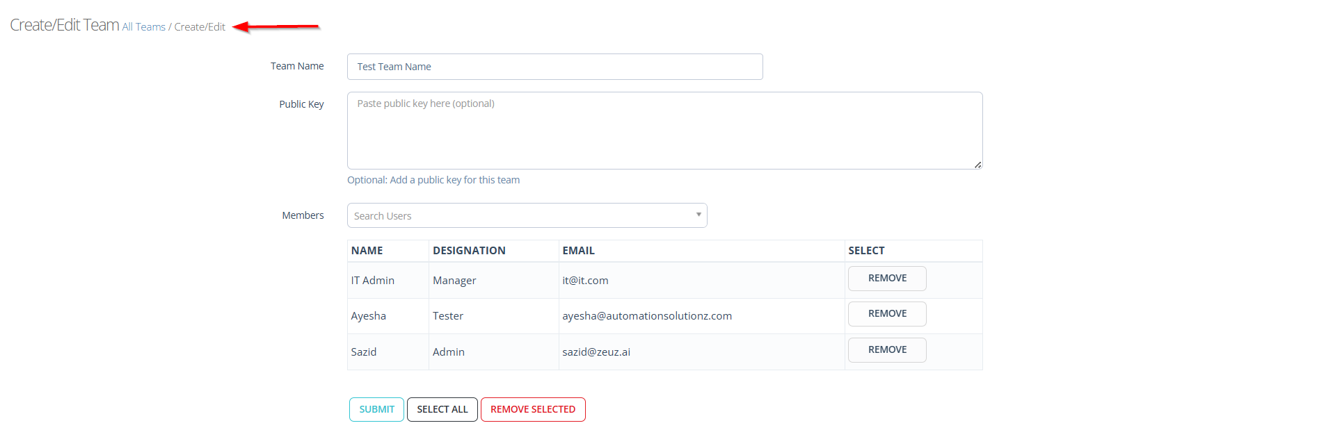Screen dimensions: 1333x446
Task: Click inside the Public Key text area
Action: (664, 131)
